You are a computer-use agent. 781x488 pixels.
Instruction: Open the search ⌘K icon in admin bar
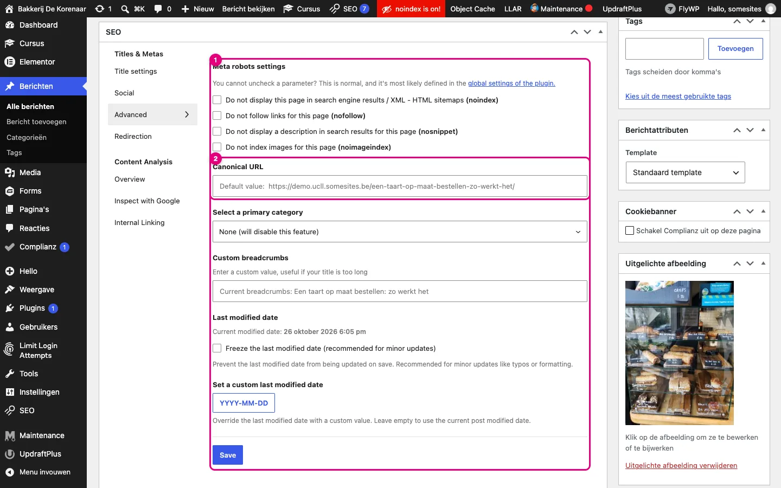click(x=125, y=9)
